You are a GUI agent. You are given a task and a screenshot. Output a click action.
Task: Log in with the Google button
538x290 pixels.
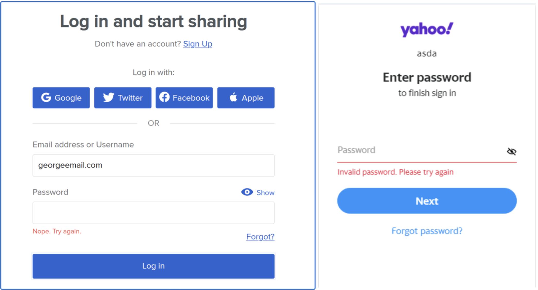click(61, 98)
